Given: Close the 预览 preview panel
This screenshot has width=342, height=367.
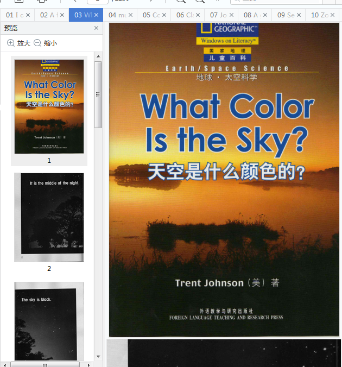Looking at the screenshot, I should click(x=96, y=28).
